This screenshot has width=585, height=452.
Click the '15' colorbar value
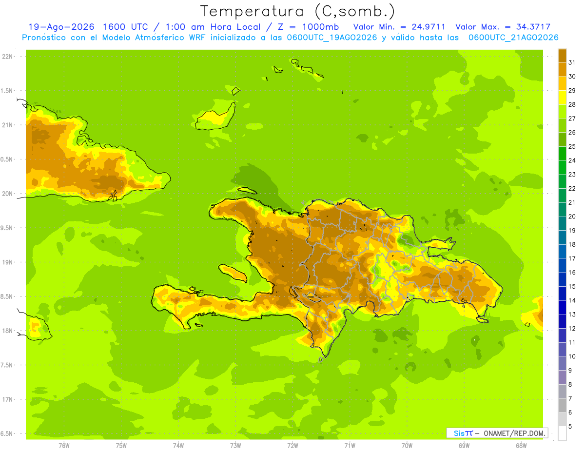572,286
